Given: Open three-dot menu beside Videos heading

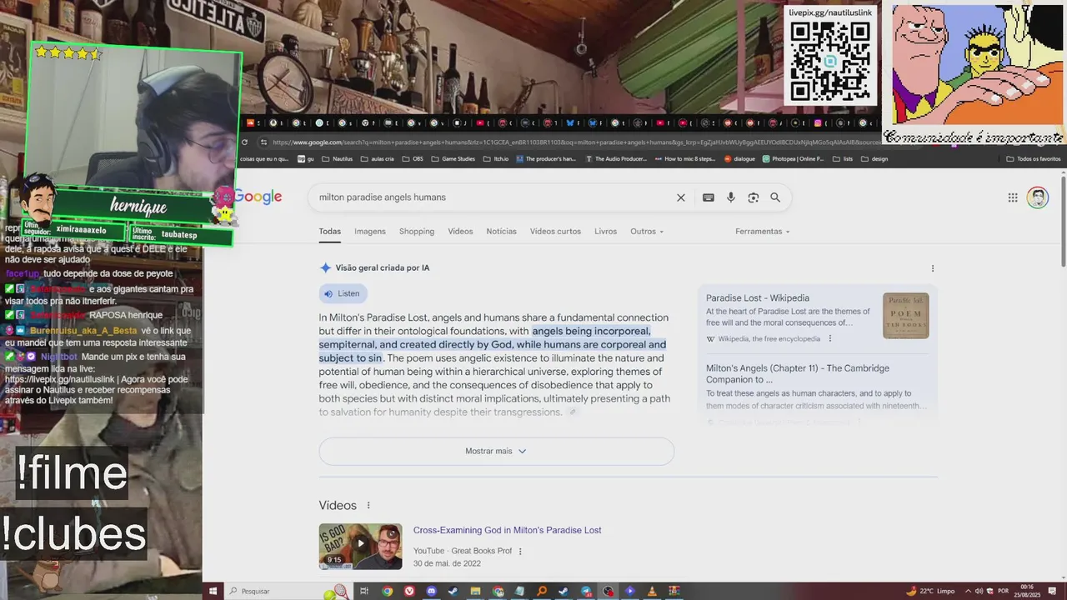Looking at the screenshot, I should 368,505.
